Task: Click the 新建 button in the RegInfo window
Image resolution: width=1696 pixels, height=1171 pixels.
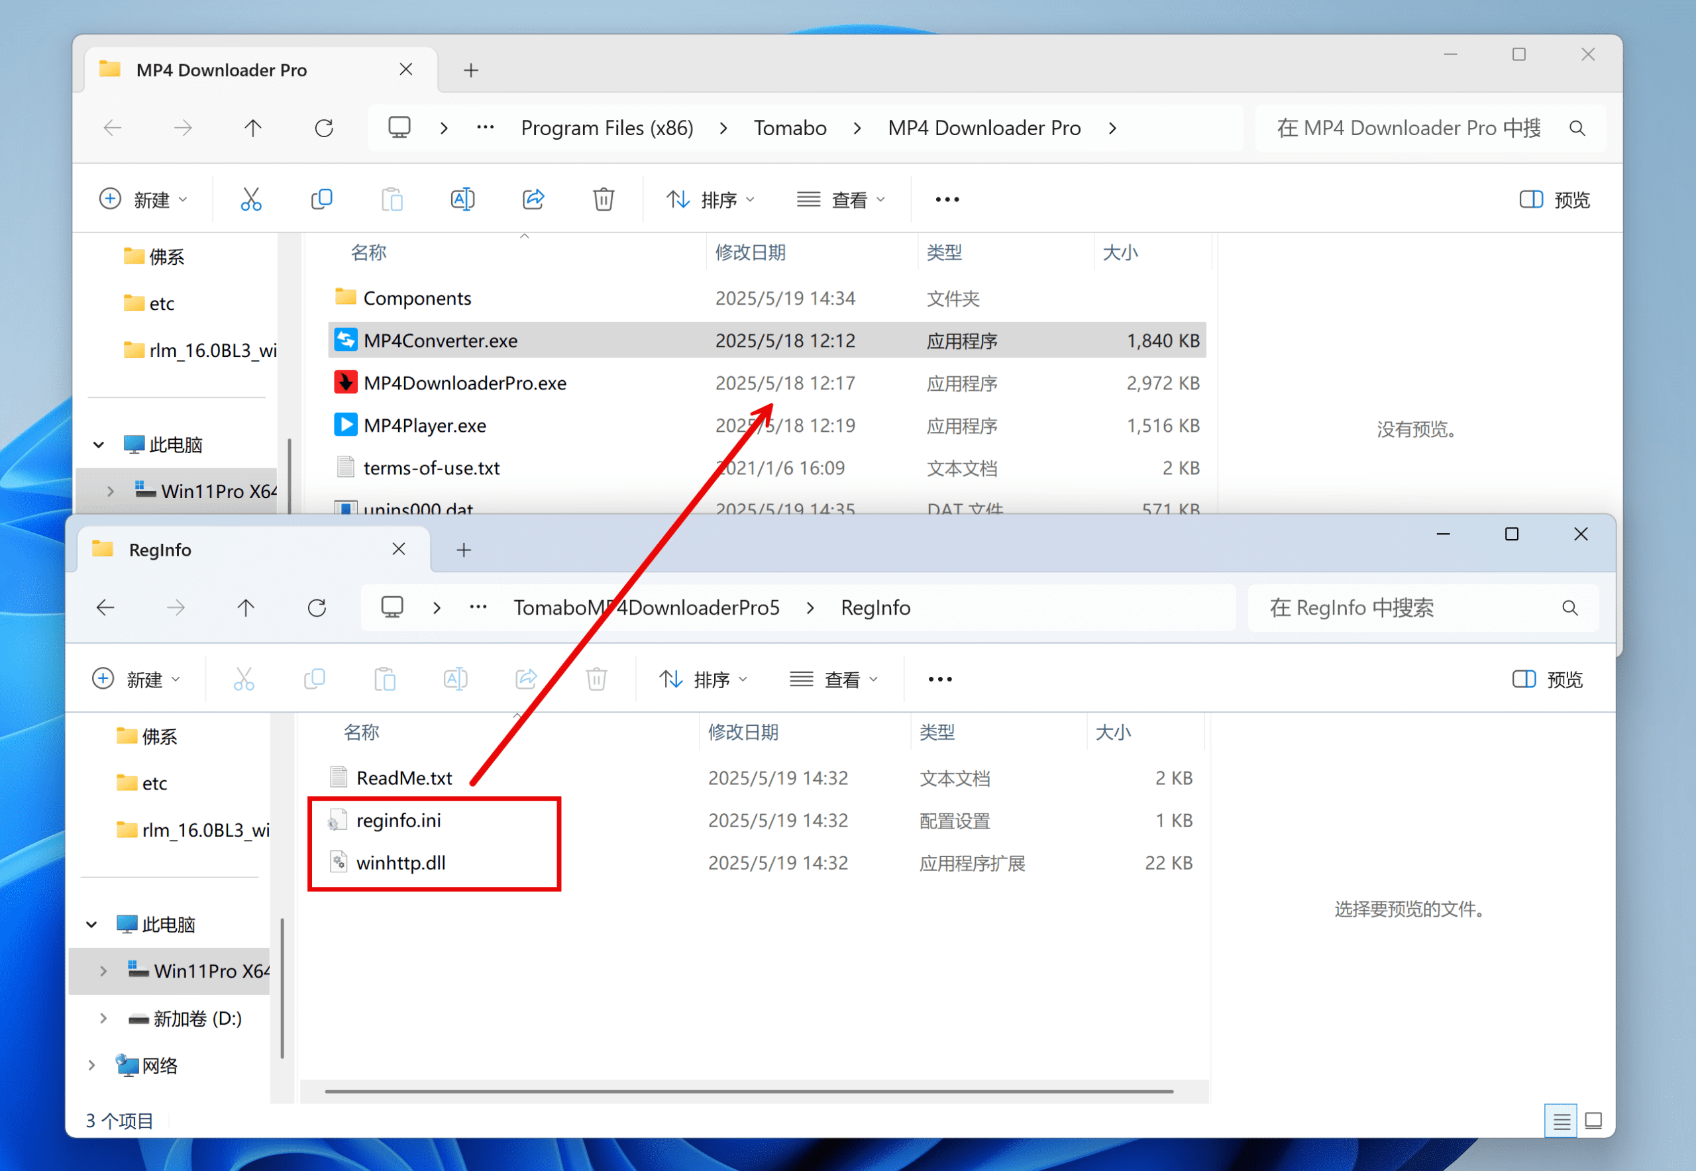Action: [x=136, y=680]
